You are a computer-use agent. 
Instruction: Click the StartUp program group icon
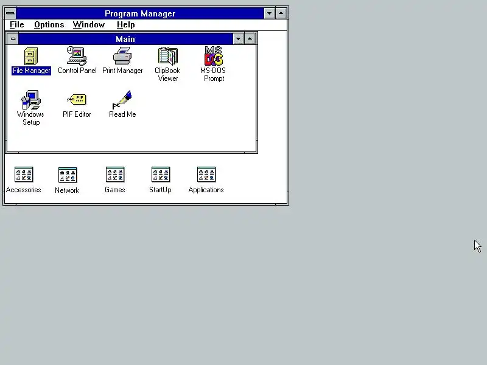pyautogui.click(x=161, y=175)
